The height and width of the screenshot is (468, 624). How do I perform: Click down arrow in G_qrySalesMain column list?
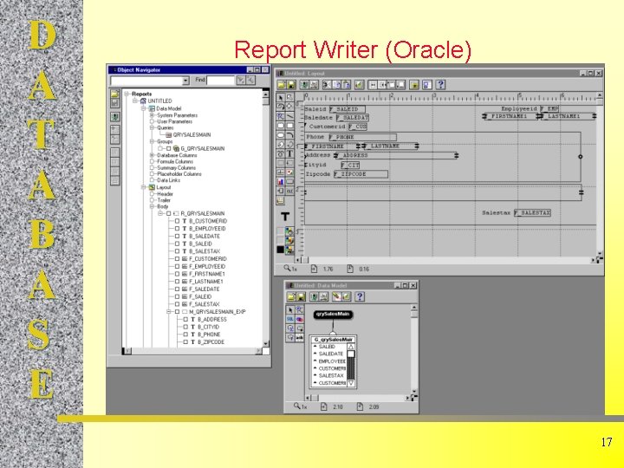[351, 383]
